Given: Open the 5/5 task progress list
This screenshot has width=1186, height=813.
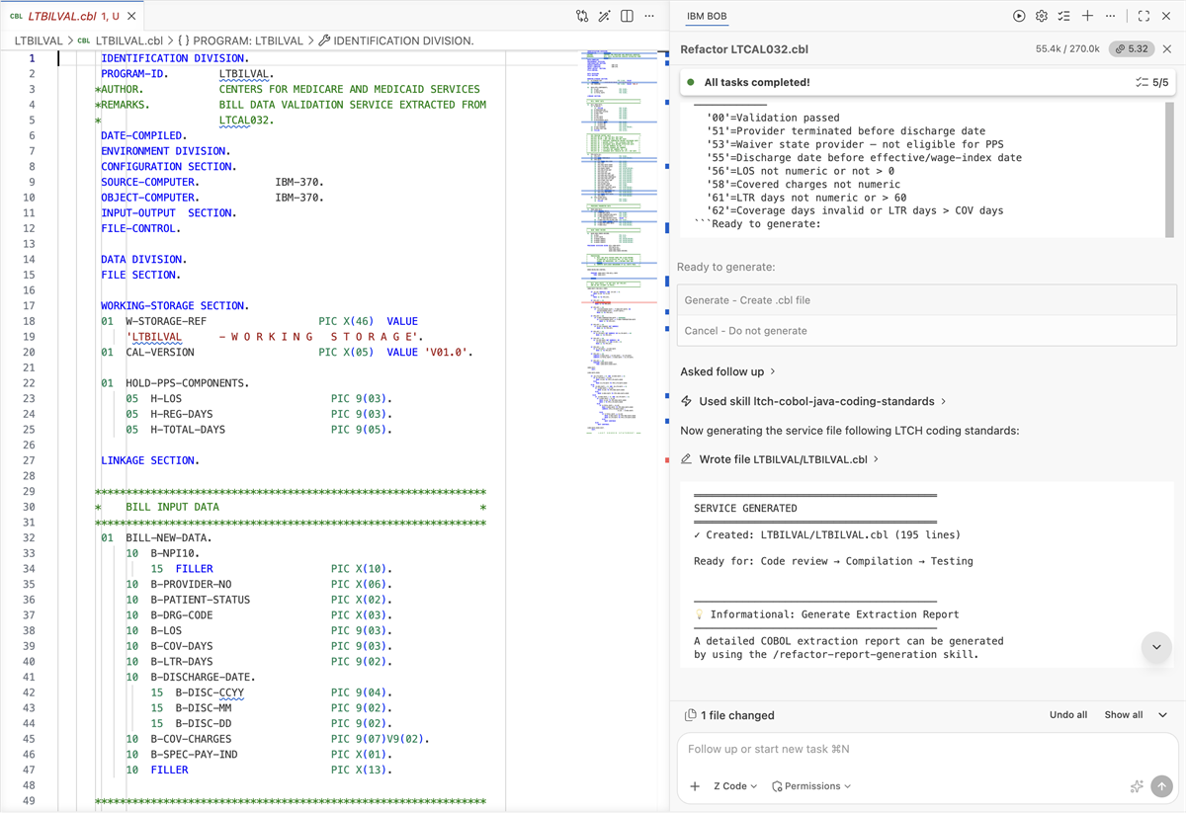Looking at the screenshot, I should click(1152, 82).
